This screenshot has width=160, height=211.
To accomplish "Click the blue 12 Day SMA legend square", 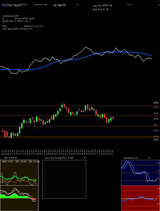I will tap(3, 5).
